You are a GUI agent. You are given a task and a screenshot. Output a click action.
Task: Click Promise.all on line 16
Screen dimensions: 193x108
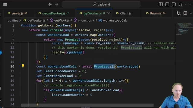point(104,66)
